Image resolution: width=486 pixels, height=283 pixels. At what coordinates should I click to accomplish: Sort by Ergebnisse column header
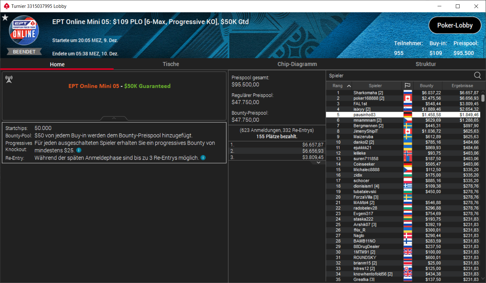[x=462, y=86]
